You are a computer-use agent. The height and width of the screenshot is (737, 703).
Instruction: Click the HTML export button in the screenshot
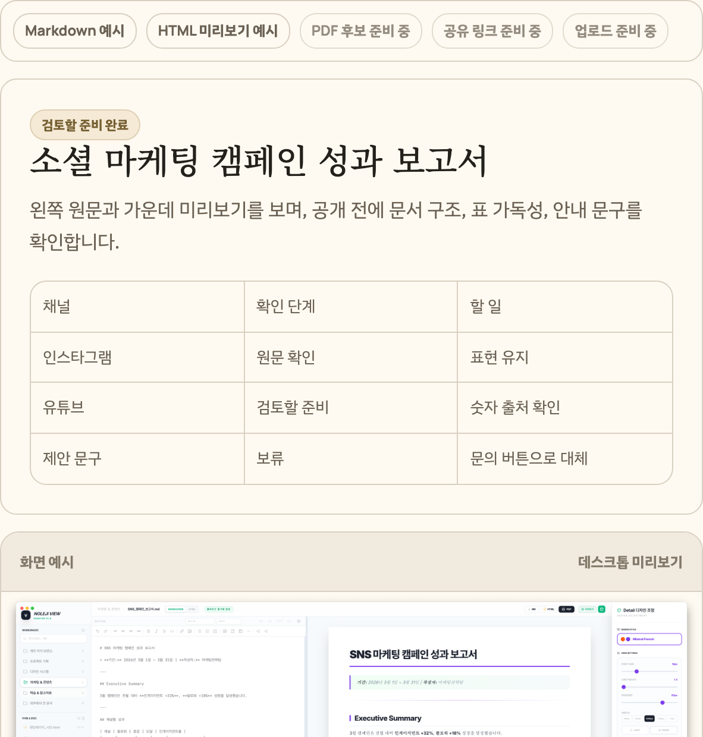pos(548,609)
